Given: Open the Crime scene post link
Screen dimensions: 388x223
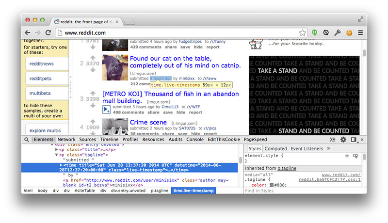Looking at the screenshot, I should click(x=148, y=122).
